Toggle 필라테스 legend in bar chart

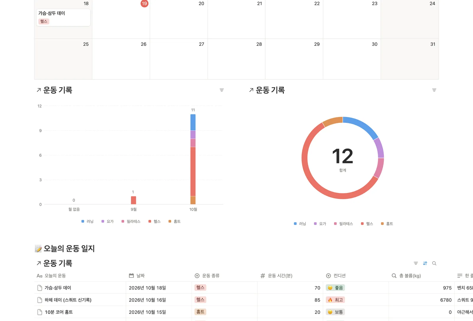point(131,221)
